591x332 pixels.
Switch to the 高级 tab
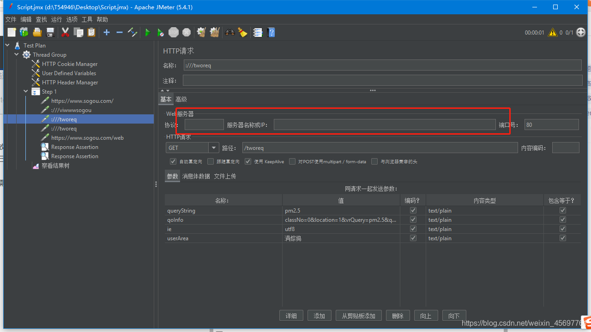(x=181, y=99)
